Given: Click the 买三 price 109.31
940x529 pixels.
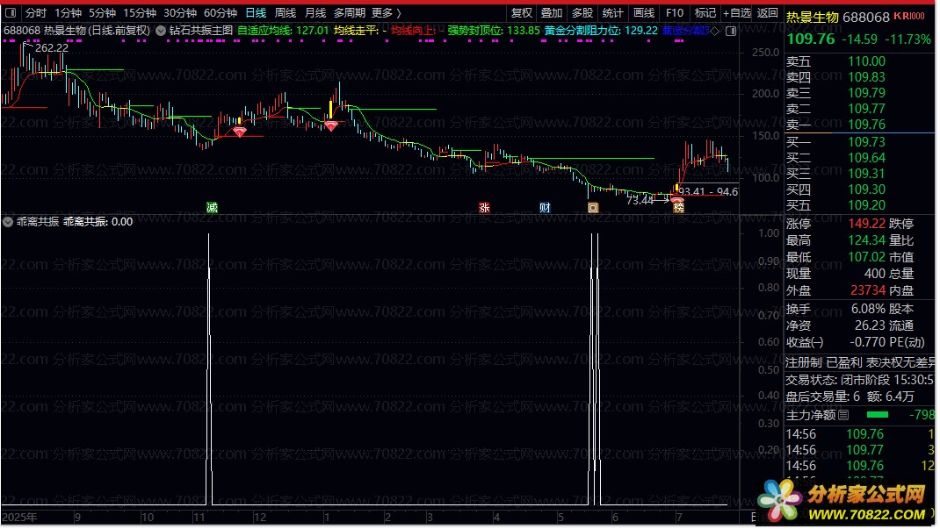Looking at the screenshot, I should coord(866,173).
